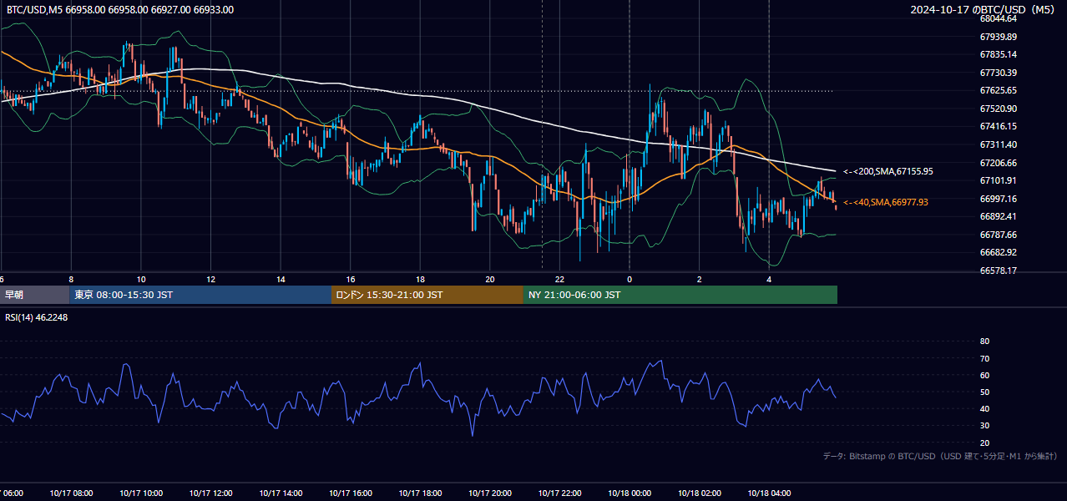Click the Bitstamp data source note

pos(940,456)
